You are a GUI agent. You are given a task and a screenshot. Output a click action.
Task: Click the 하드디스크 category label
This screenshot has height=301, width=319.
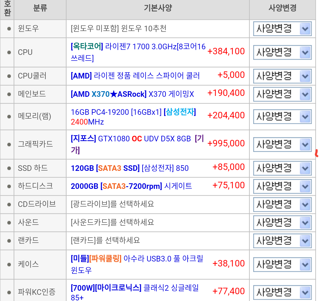click(35, 186)
